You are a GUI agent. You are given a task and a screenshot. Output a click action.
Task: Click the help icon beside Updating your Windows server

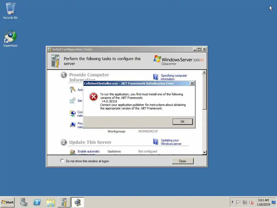[x=156, y=142]
